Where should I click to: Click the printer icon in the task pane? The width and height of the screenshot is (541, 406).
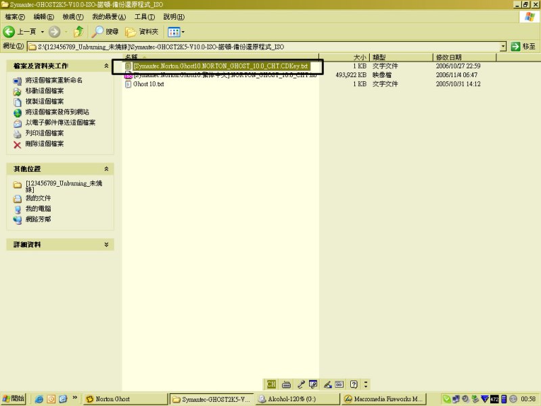[x=18, y=134]
